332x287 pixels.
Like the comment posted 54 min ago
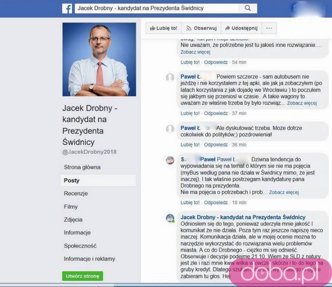pos(190,62)
